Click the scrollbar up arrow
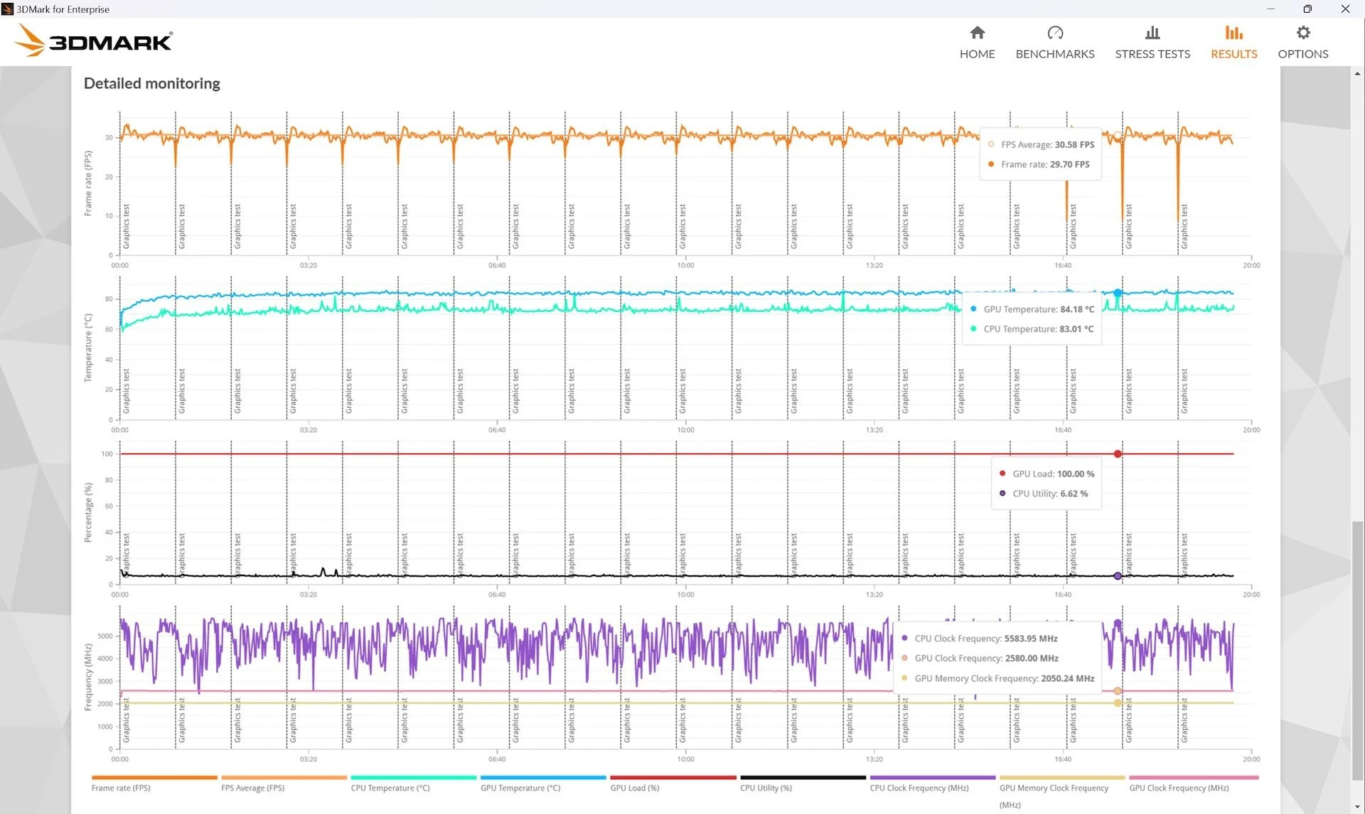The width and height of the screenshot is (1365, 814). (x=1358, y=73)
